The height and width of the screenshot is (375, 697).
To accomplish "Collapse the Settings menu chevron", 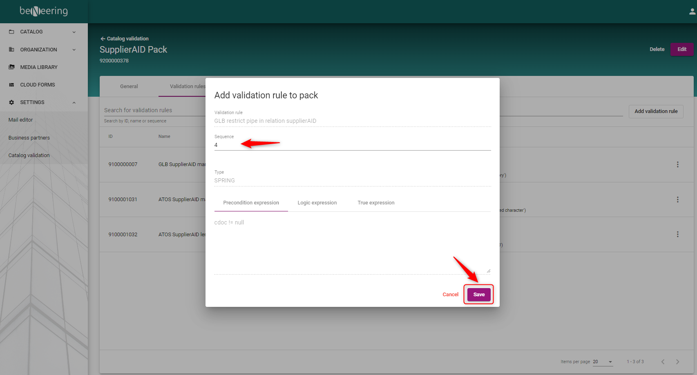I will point(74,102).
